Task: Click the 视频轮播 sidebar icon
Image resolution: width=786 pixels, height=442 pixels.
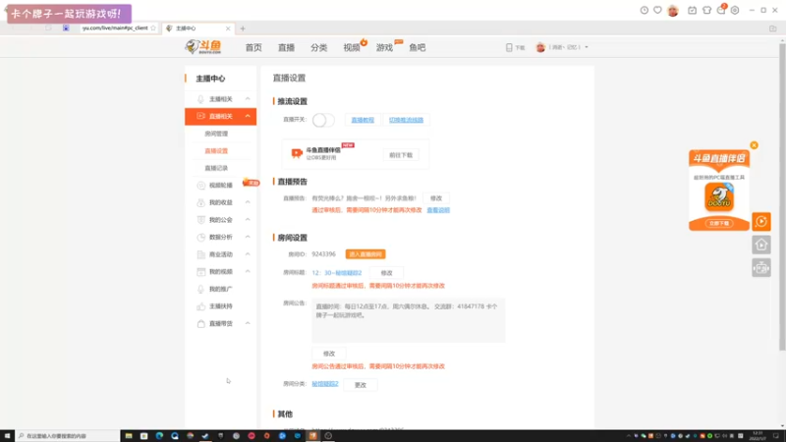Action: tap(201, 186)
